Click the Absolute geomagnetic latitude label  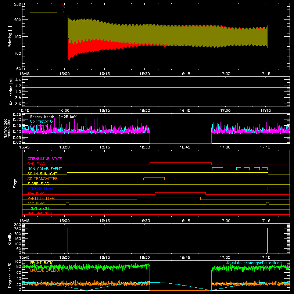[x=254, y=263]
